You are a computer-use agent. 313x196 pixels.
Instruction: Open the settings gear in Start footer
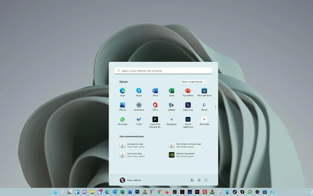coord(199,180)
